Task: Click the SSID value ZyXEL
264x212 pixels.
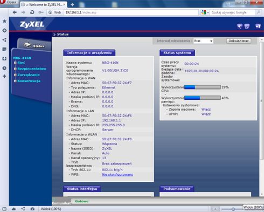Action: click(x=107, y=148)
